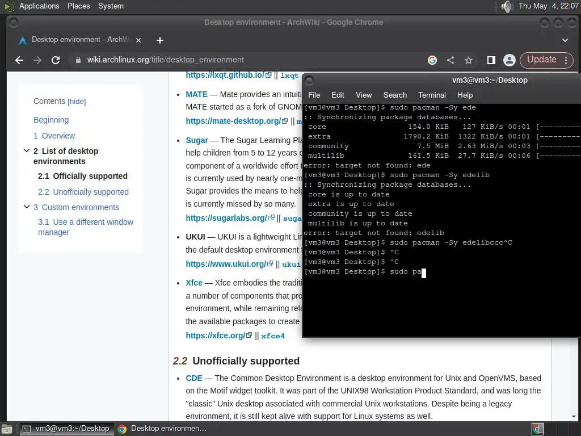Screen dimensions: 581x436
Task: Open the https://xfce.org/ link
Action: click(x=218, y=336)
